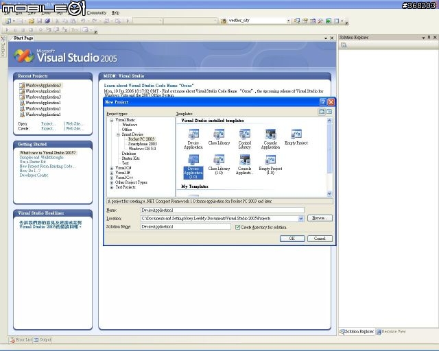
Task: Toggle Create directory for solution checkbox
Action: [238, 227]
